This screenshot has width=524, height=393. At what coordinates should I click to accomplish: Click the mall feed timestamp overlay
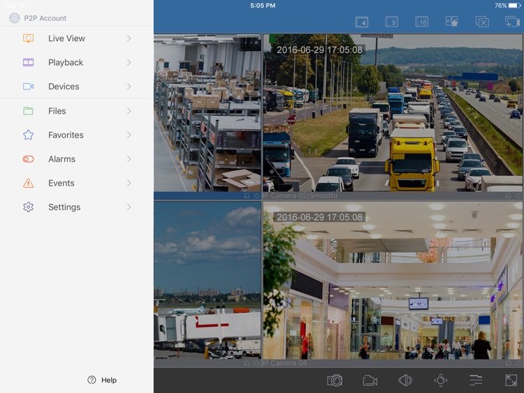pyautogui.click(x=319, y=217)
